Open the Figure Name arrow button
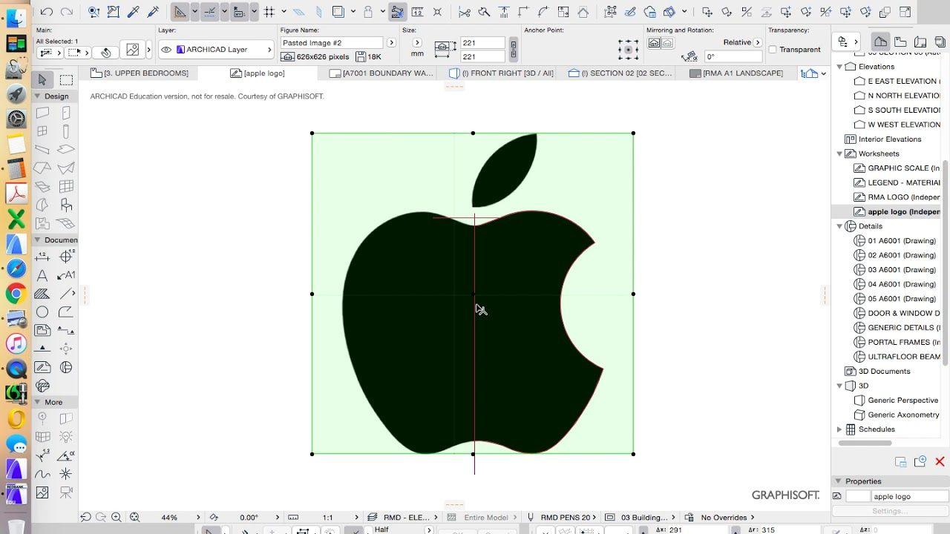The width and height of the screenshot is (950, 534). click(391, 43)
